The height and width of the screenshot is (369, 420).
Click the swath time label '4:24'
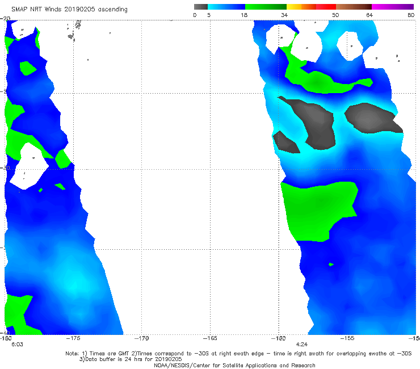click(302, 345)
